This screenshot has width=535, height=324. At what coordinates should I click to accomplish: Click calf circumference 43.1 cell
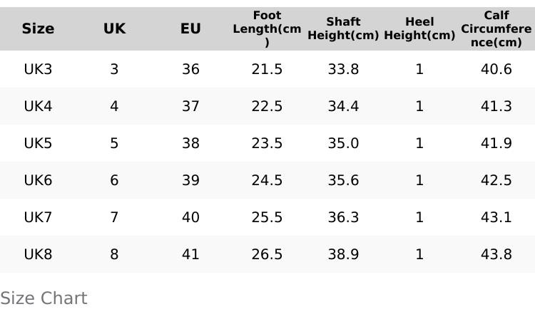click(x=496, y=217)
